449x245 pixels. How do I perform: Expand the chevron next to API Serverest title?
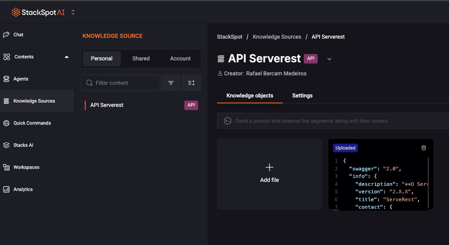click(x=329, y=59)
